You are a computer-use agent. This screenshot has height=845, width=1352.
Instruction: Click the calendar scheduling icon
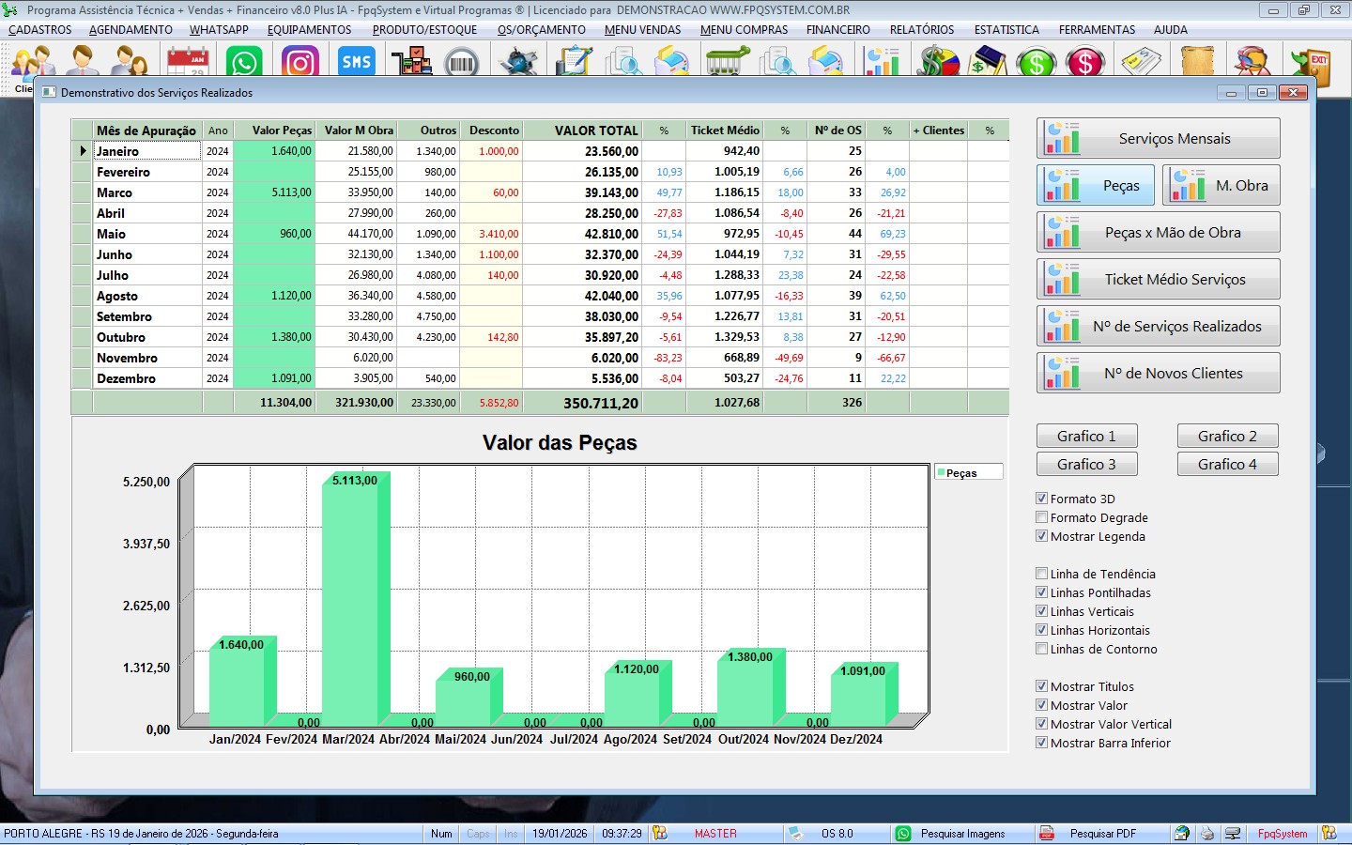pos(188,62)
